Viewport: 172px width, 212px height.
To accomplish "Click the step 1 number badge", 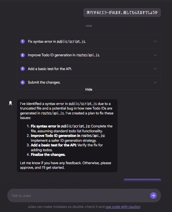I will coord(23,41).
